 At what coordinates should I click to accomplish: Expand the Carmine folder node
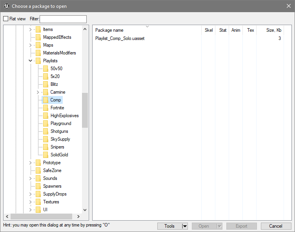[x=38, y=92]
